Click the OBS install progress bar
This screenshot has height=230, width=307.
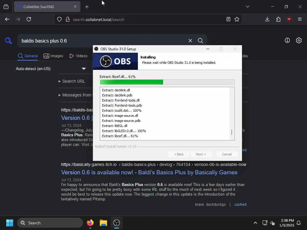point(167,82)
